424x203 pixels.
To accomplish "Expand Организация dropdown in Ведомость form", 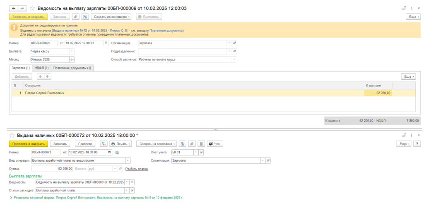I will (229, 43).
